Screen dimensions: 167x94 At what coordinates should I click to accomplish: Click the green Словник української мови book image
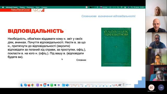coord(116,47)
